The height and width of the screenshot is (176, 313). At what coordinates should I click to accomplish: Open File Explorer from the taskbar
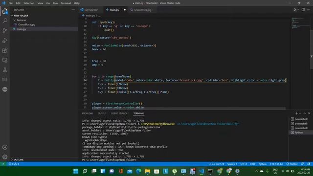pyautogui.click(x=148, y=171)
